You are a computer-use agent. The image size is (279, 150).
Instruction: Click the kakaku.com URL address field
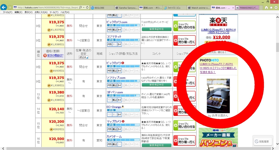tap(48, 7)
